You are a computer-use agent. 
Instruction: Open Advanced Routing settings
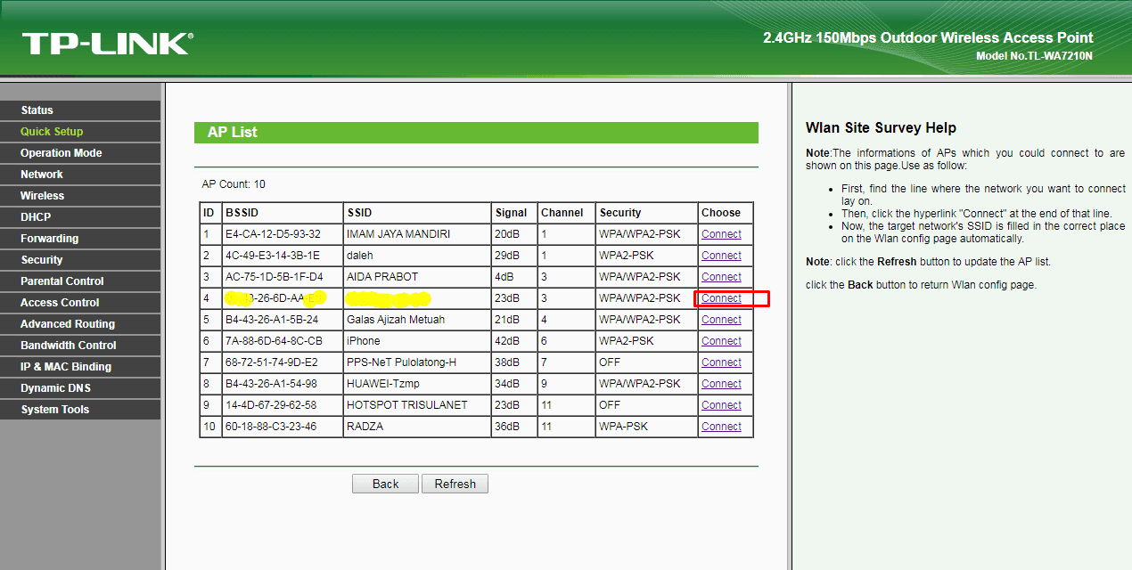click(80, 324)
